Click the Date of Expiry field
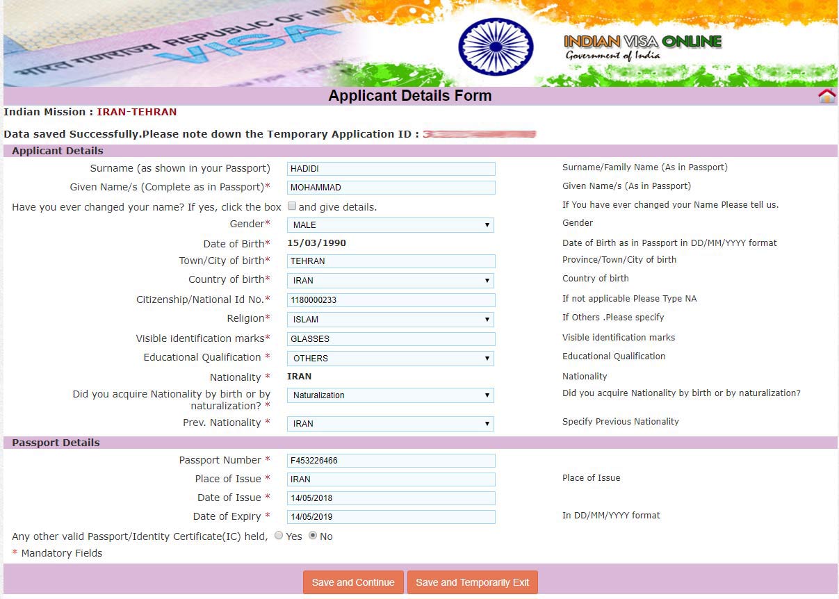839x599 pixels. point(391,517)
